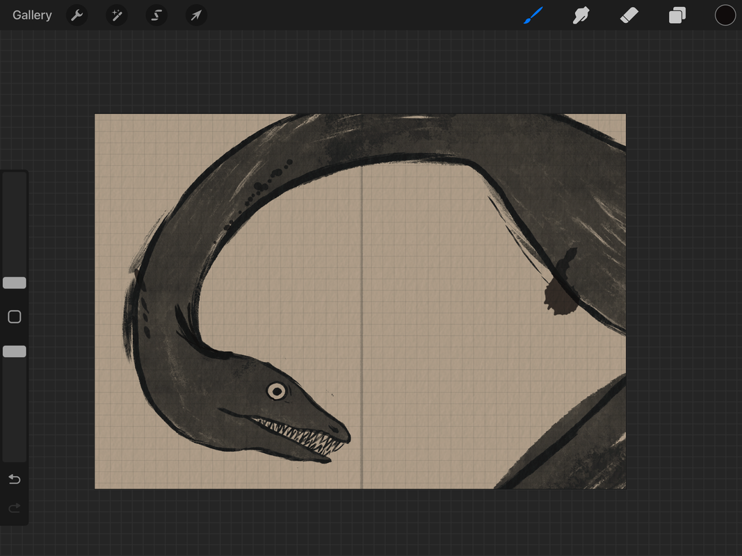The width and height of the screenshot is (742, 556).
Task: Click the eel's eye on the canvas
Action: [277, 391]
